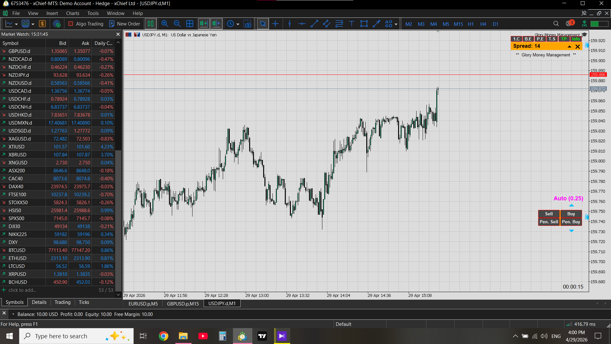This screenshot has width=611, height=344.
Task: Select the text label tool
Action: click(352, 24)
